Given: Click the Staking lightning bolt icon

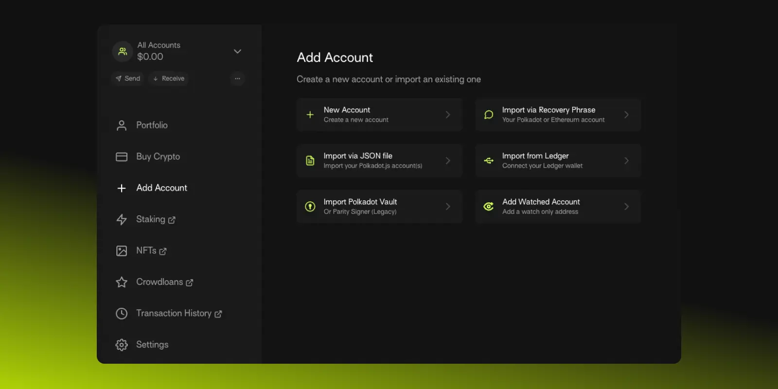Looking at the screenshot, I should pos(122,219).
